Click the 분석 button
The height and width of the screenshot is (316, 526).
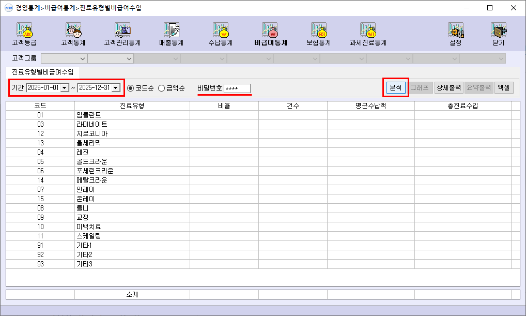tap(396, 87)
